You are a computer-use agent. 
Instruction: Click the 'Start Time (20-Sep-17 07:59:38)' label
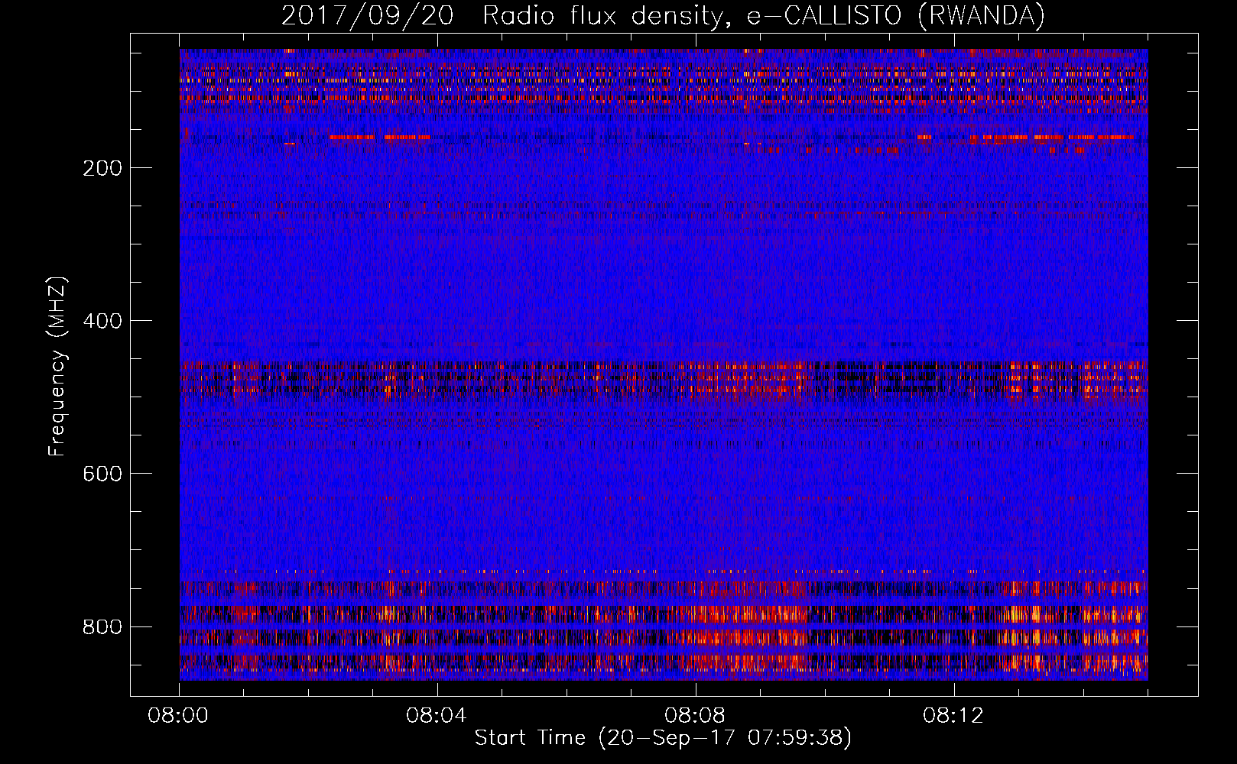click(x=663, y=738)
